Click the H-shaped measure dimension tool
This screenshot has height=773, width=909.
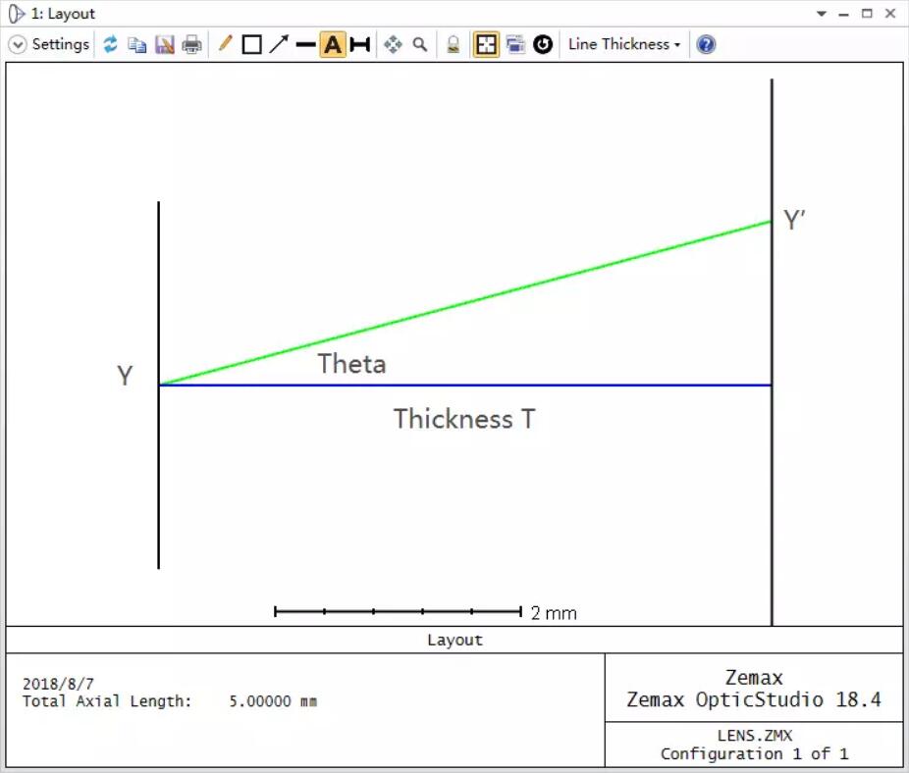click(x=360, y=44)
